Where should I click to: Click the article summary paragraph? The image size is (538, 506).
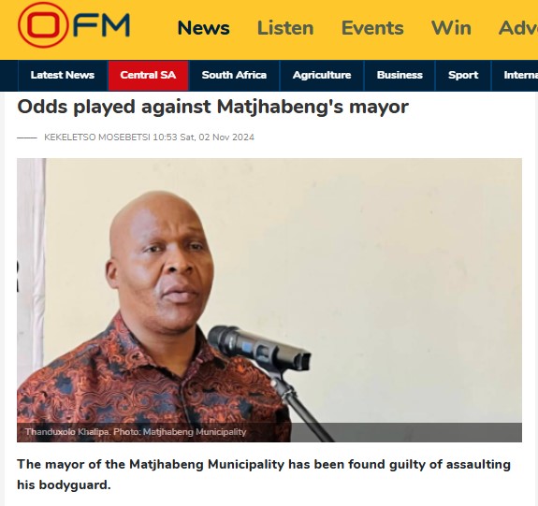[x=264, y=474]
